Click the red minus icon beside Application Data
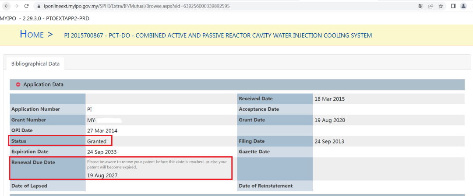This screenshot has height=196, width=473. 18,85
